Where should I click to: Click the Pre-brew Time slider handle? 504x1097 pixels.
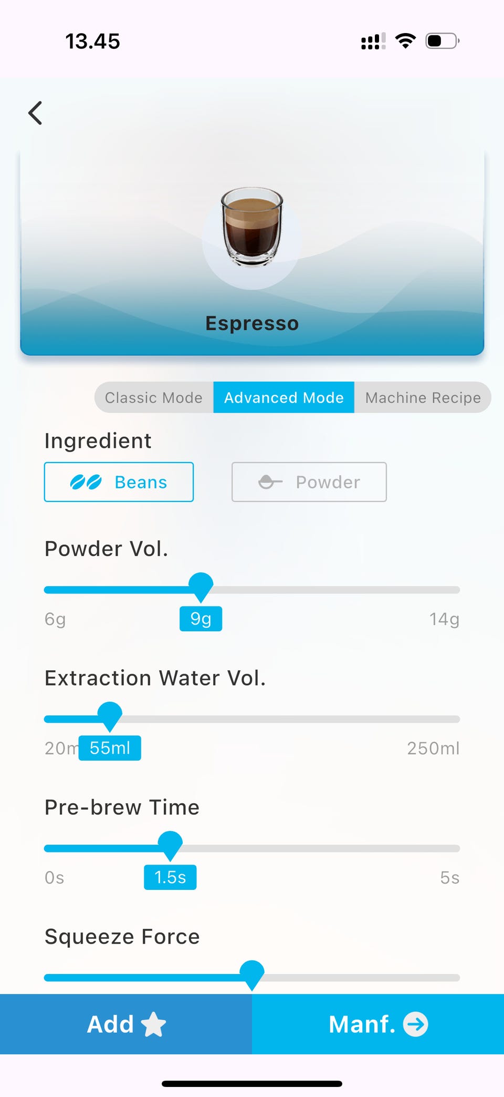point(170,844)
